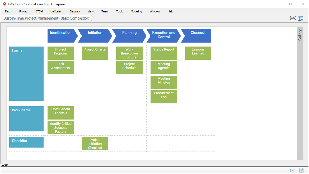Expand the Gallery side panel
309x174 pixels.
[x=300, y=35]
